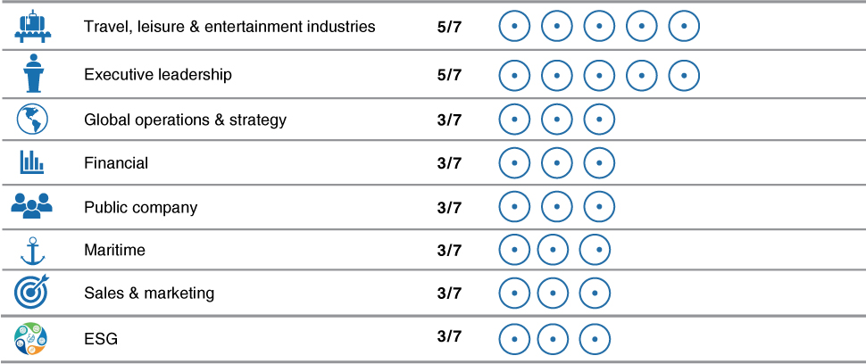Viewport: 866px width, 364px height.
Task: Click the 5/7 score for Executive leadership
Action: click(448, 75)
